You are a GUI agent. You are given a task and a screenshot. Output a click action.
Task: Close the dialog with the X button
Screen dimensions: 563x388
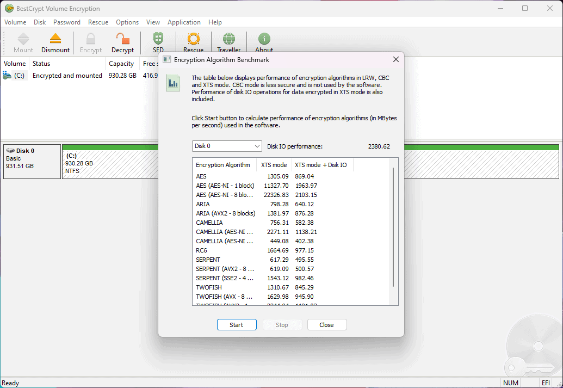pos(395,60)
